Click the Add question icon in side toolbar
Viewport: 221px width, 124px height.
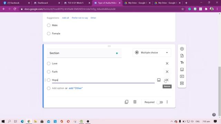pyautogui.click(x=182, y=49)
